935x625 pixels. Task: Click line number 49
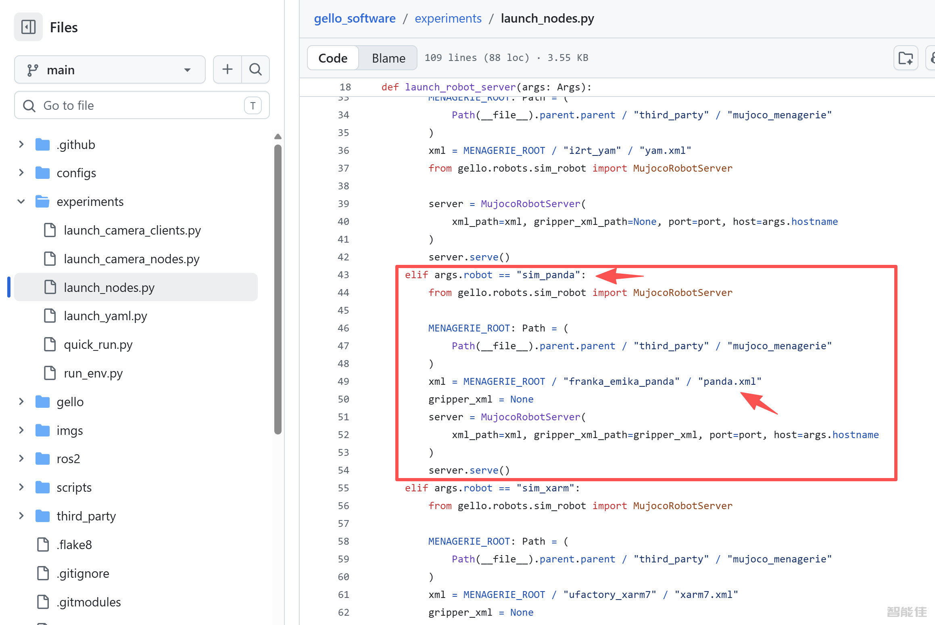coord(343,382)
